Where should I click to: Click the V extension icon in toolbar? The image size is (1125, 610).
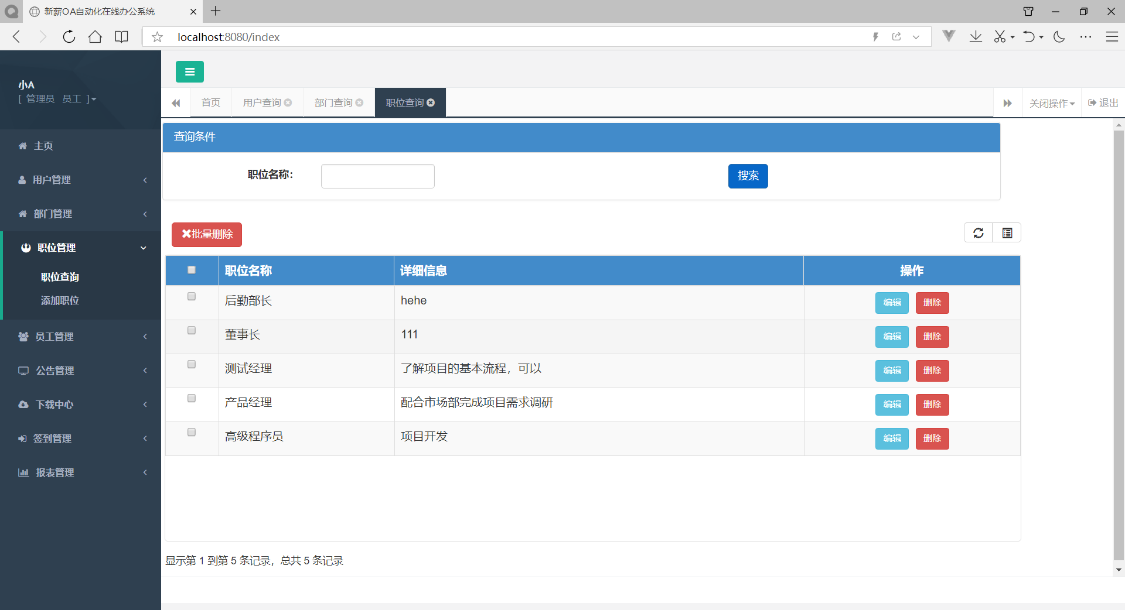pos(949,36)
